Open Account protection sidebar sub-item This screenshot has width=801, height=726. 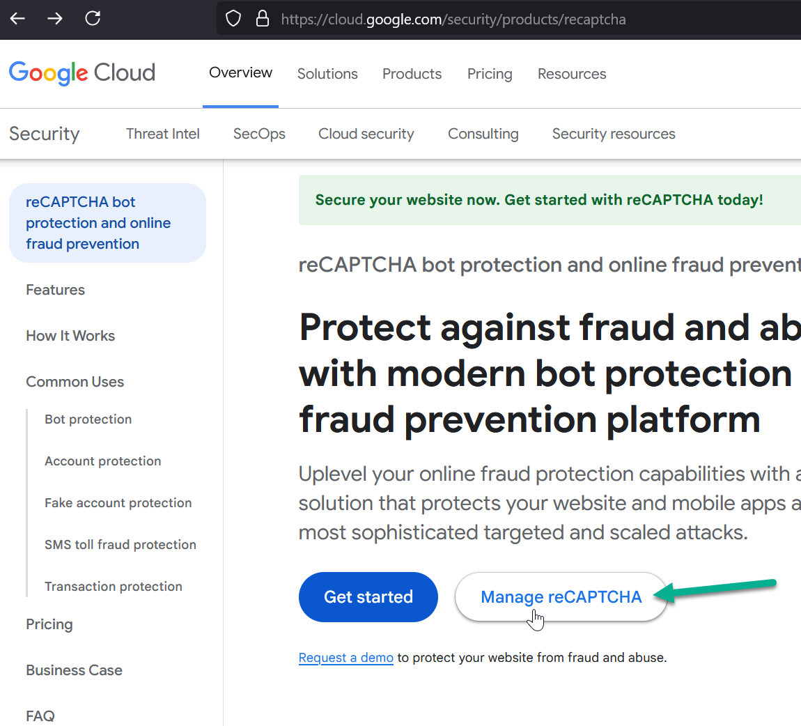pyautogui.click(x=102, y=461)
